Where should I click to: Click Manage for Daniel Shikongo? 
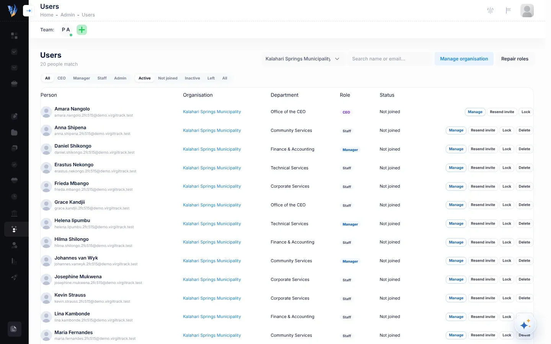456,149
